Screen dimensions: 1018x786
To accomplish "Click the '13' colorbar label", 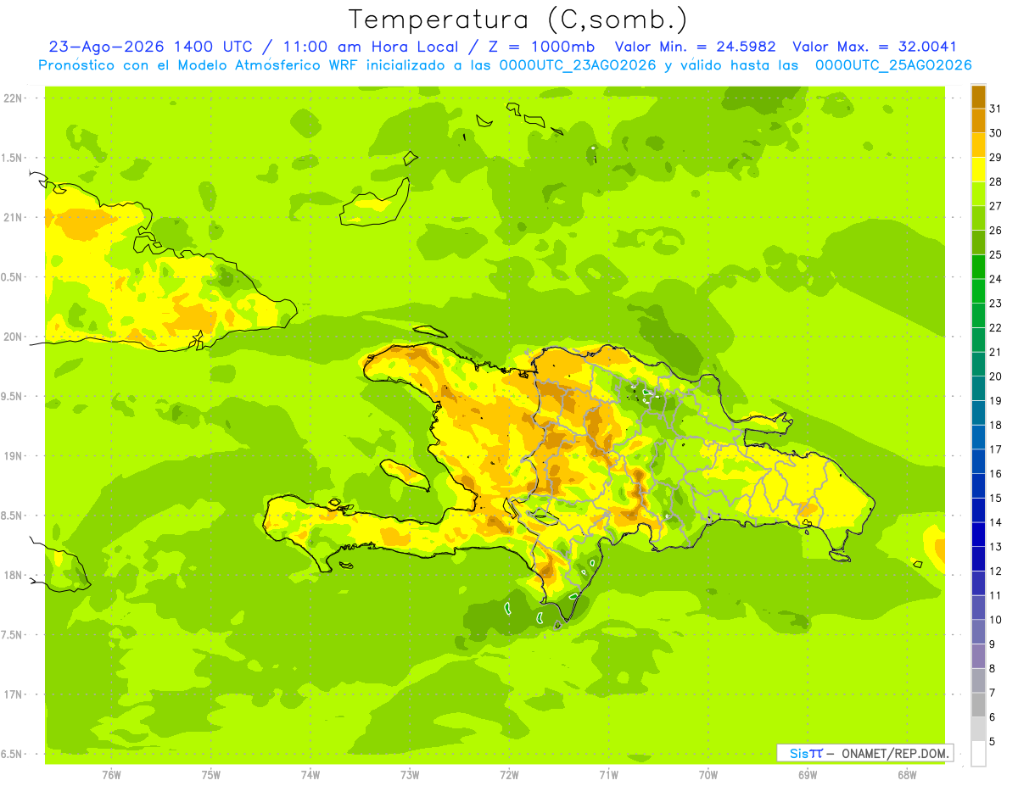I will tap(996, 547).
